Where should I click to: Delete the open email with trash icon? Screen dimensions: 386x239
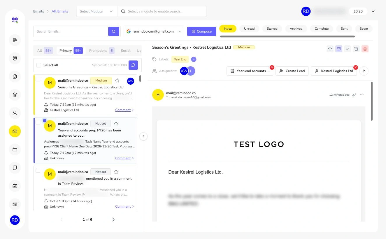point(365,49)
